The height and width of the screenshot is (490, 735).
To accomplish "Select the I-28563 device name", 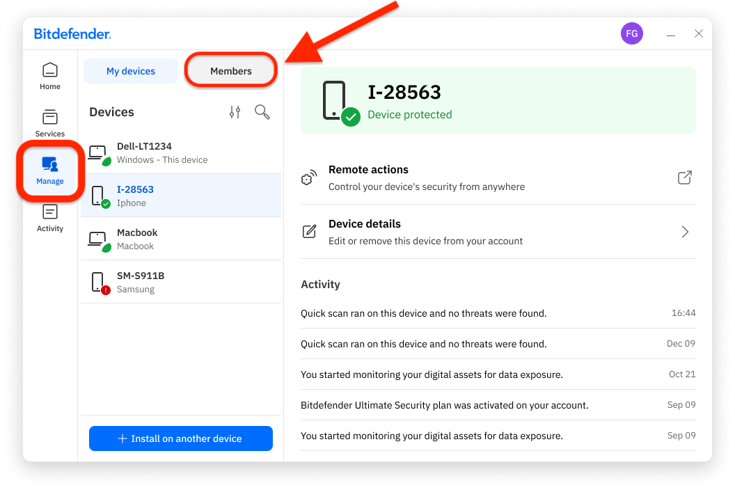I will pyautogui.click(x=135, y=189).
